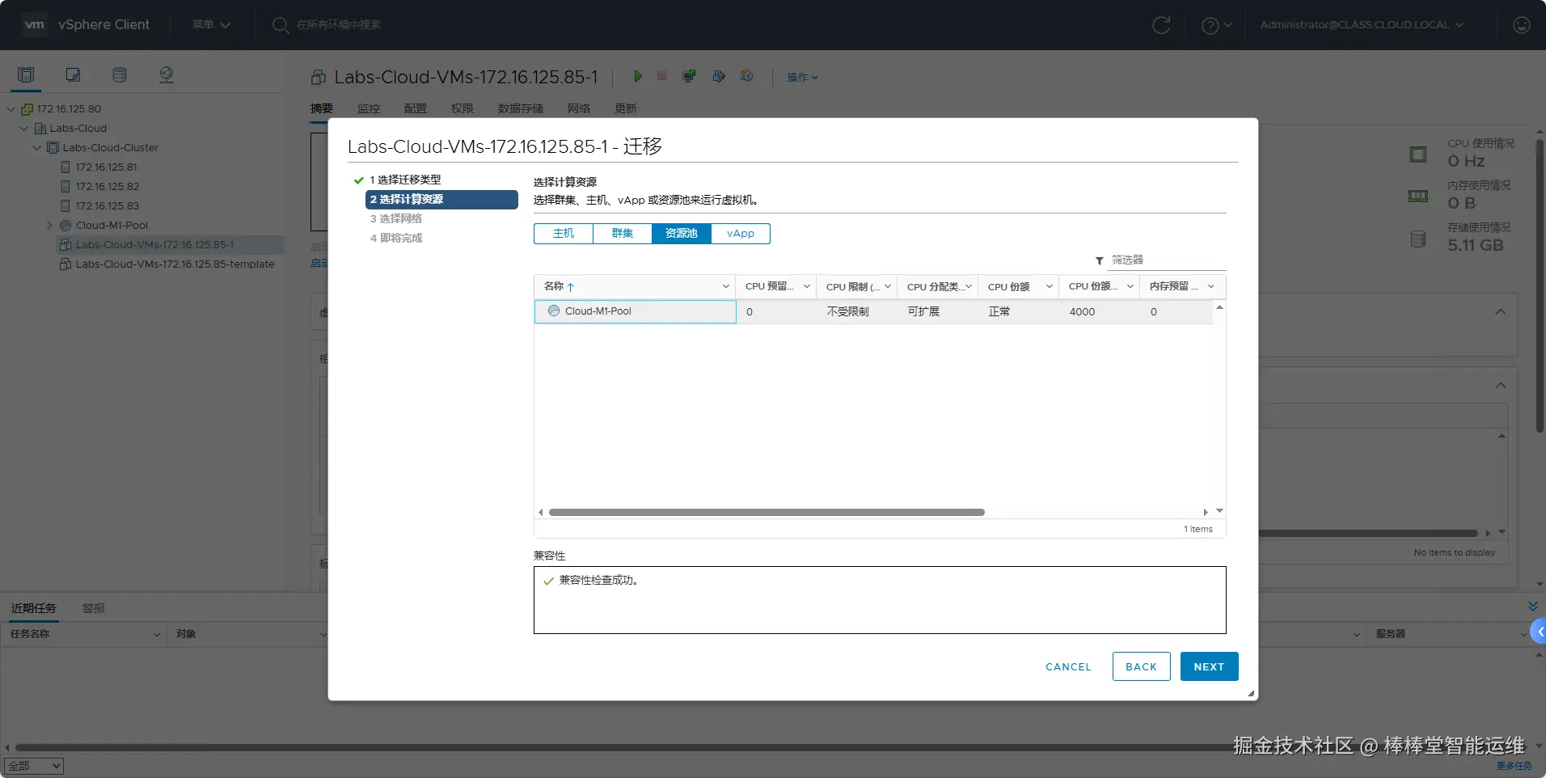
Task: Select host 172.16.125.82 in the tree
Action: pos(107,187)
